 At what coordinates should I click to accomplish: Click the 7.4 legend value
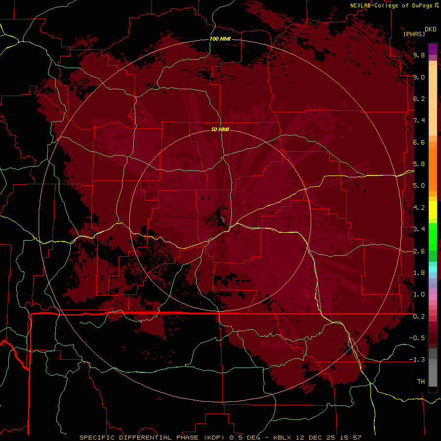coord(419,121)
